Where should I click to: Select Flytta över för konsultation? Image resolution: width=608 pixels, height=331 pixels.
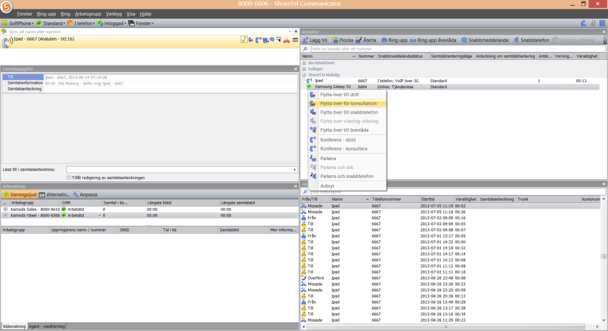347,104
